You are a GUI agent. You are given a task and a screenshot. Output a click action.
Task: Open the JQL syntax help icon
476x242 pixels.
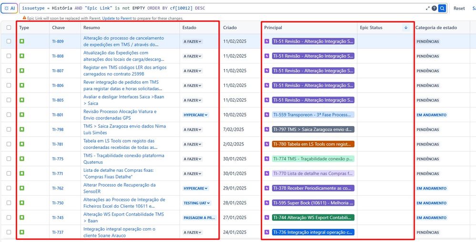[x=435, y=9]
